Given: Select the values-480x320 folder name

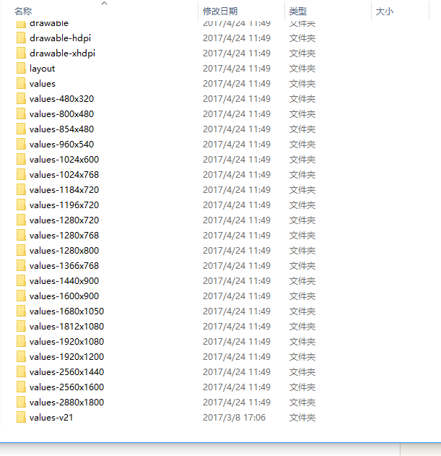Looking at the screenshot, I should 61,98.
